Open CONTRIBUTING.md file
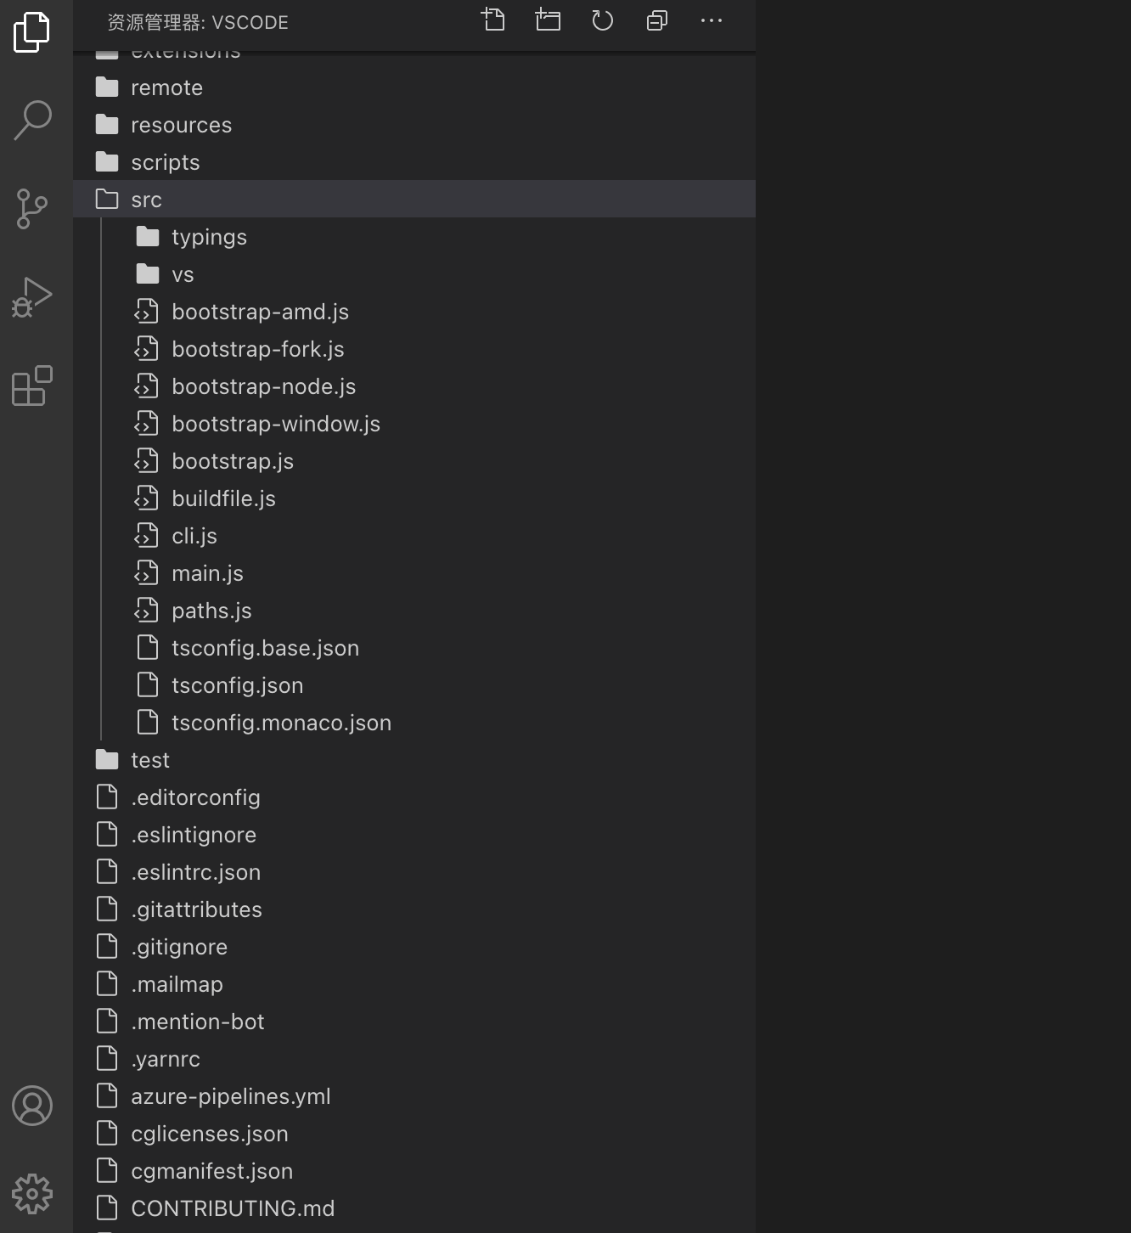Image resolution: width=1131 pixels, height=1233 pixels. tap(414, 1208)
